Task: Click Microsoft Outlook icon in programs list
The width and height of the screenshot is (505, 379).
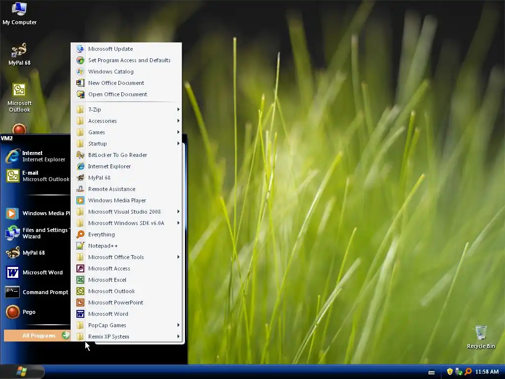Action: (80, 291)
